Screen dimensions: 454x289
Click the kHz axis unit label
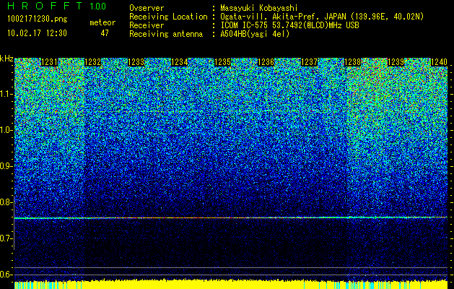[x=6, y=59]
